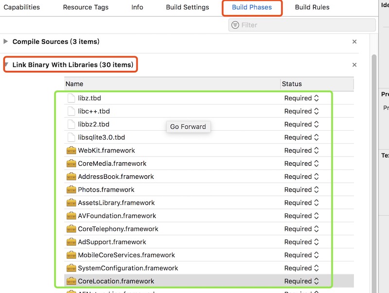Click the AVFoundation.framework toolbox icon
389x293 pixels.
71,216
